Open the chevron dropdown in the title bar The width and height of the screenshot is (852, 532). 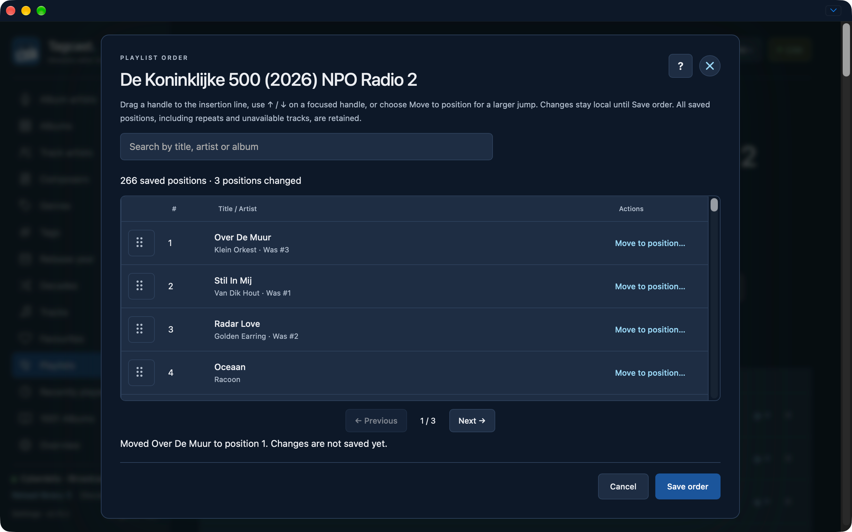click(833, 10)
